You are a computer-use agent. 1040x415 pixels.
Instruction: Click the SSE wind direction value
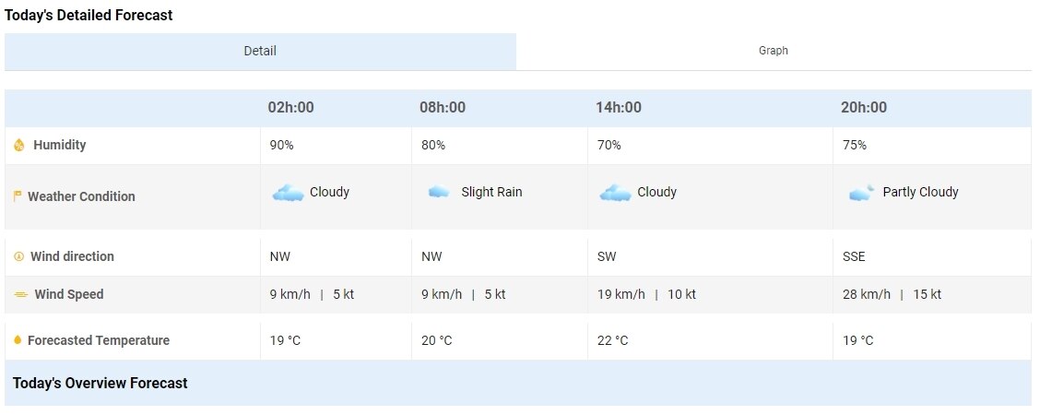855,256
